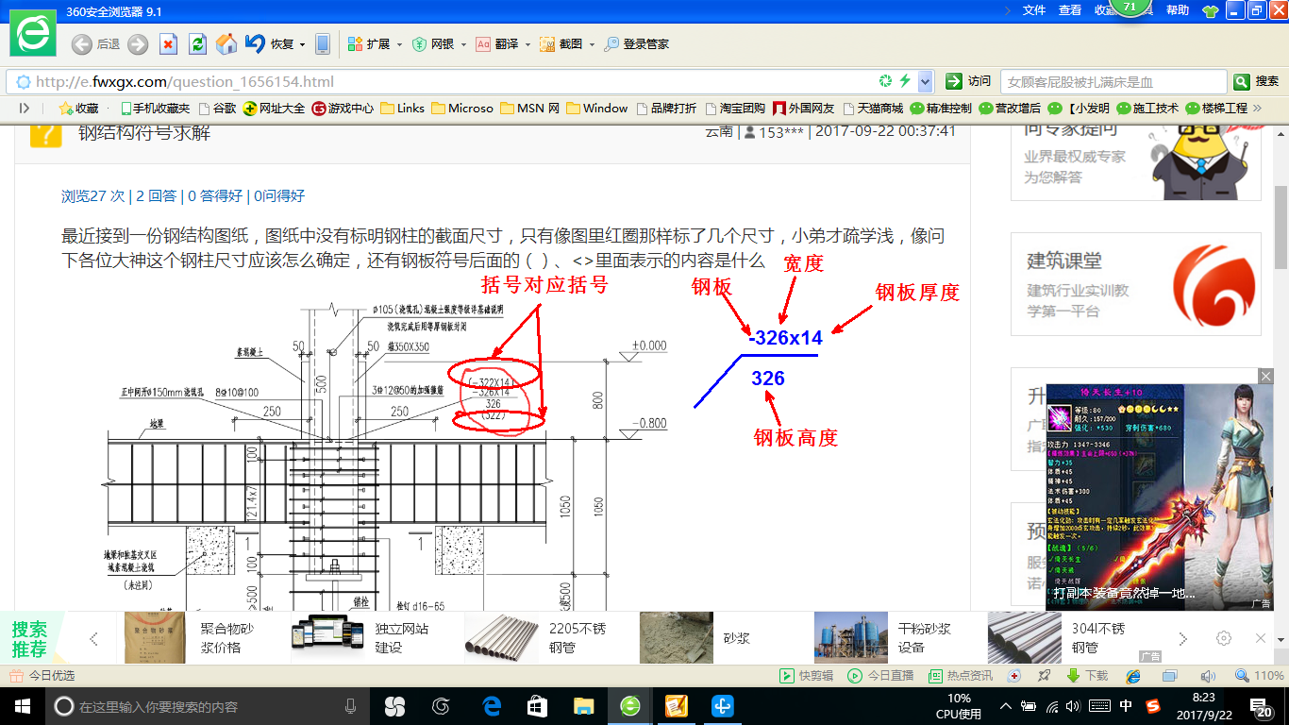1289x725 pixels.
Task: Close the game advertisement with X
Action: pyautogui.click(x=1266, y=376)
